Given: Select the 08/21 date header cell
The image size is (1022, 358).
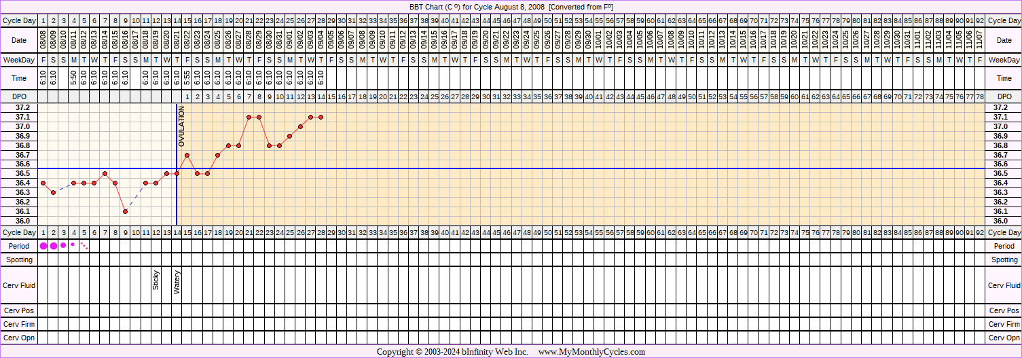Looking at the screenshot, I should pyautogui.click(x=177, y=41).
